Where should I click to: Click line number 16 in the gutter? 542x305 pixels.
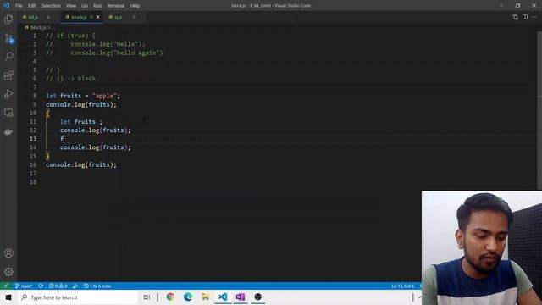click(33, 164)
